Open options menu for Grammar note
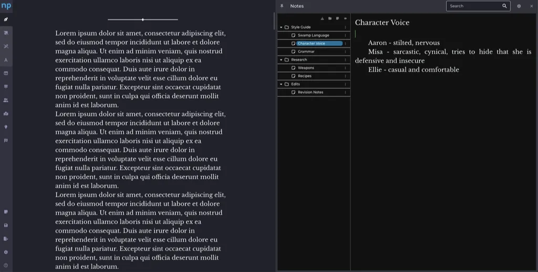 pyautogui.click(x=345, y=51)
